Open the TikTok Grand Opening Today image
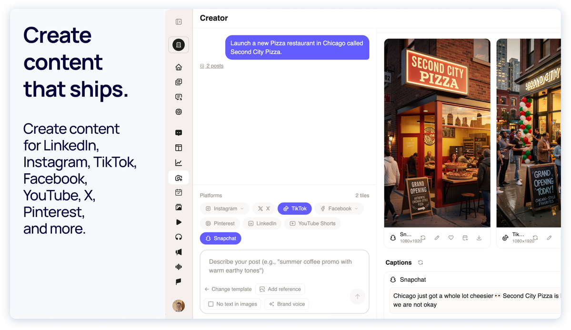The image size is (571, 330). 529,133
